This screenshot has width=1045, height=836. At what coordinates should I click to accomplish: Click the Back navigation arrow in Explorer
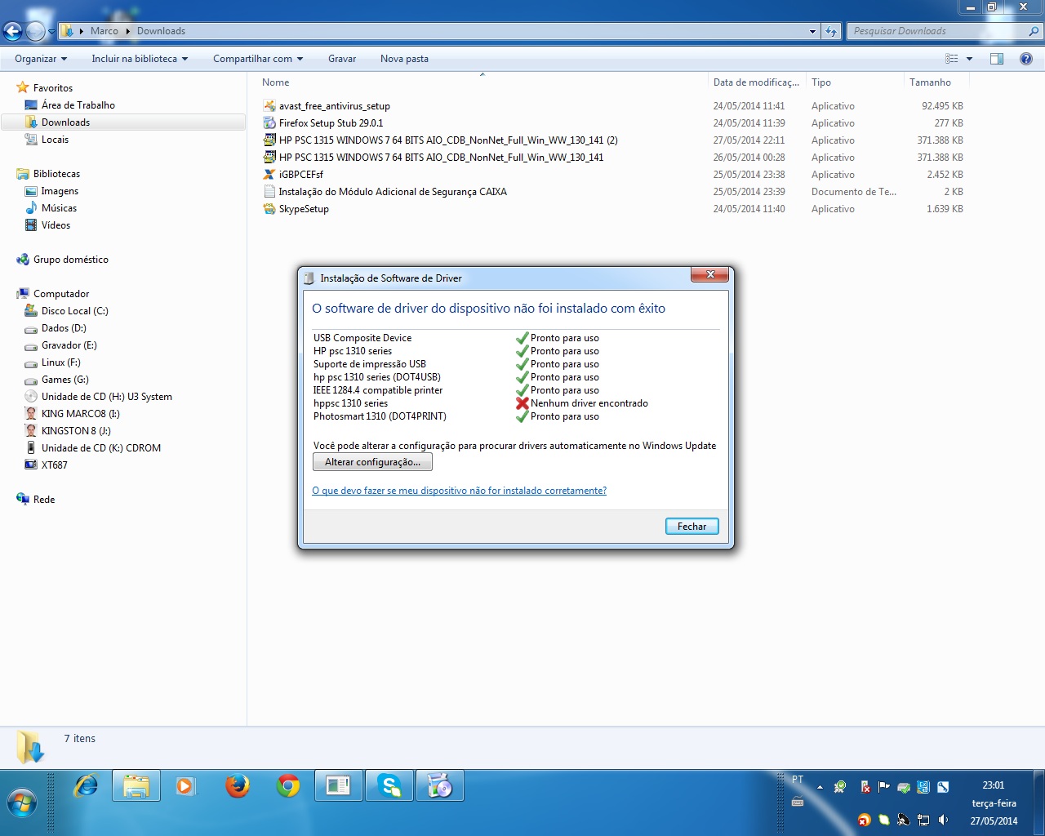pyautogui.click(x=12, y=31)
